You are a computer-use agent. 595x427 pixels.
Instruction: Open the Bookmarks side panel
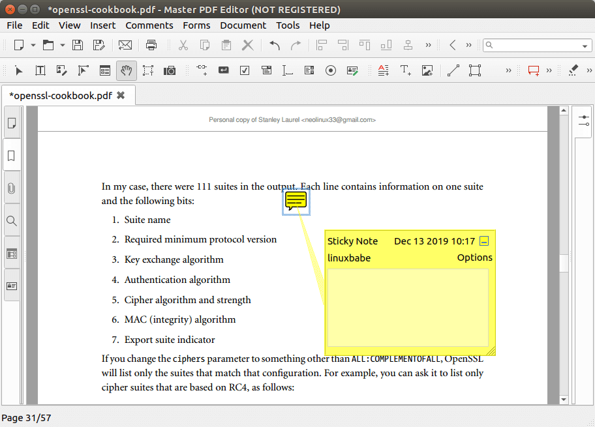pos(12,156)
